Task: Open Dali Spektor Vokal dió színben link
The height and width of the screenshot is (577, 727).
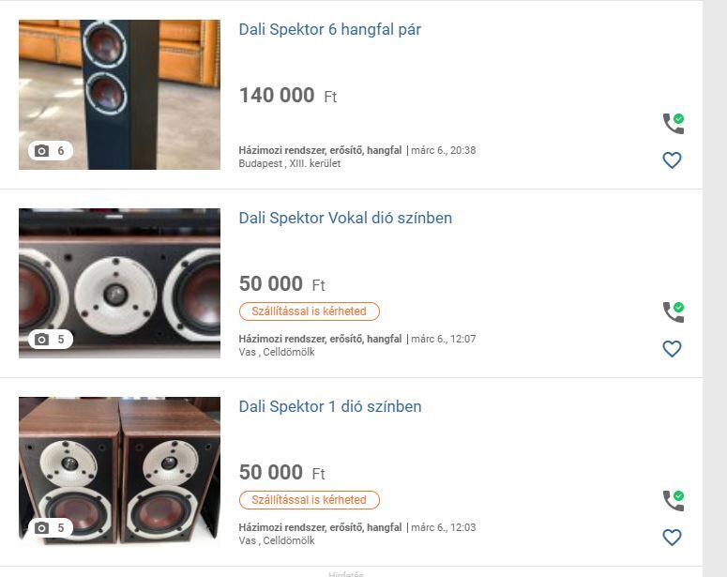Action: [345, 219]
